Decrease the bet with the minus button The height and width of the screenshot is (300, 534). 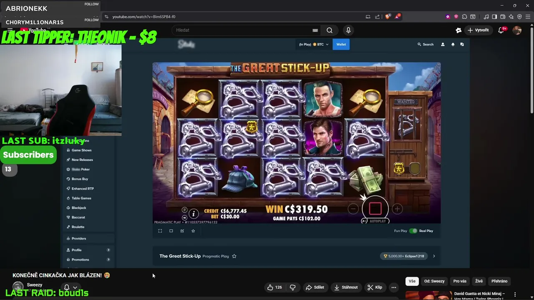click(x=353, y=209)
